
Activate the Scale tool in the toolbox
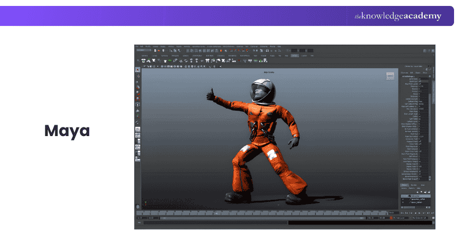(x=137, y=98)
